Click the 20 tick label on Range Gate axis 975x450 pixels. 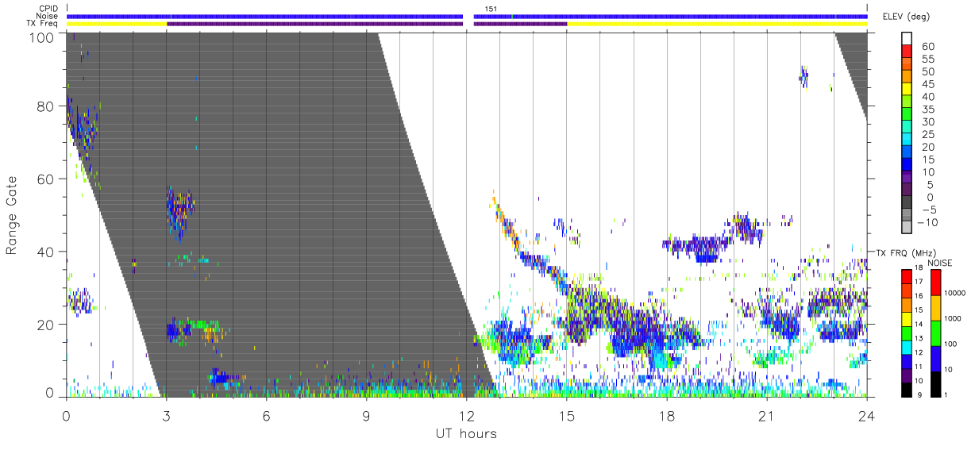pos(46,324)
